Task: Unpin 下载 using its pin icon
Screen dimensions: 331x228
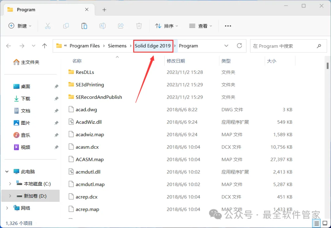Action: pyautogui.click(x=56, y=99)
